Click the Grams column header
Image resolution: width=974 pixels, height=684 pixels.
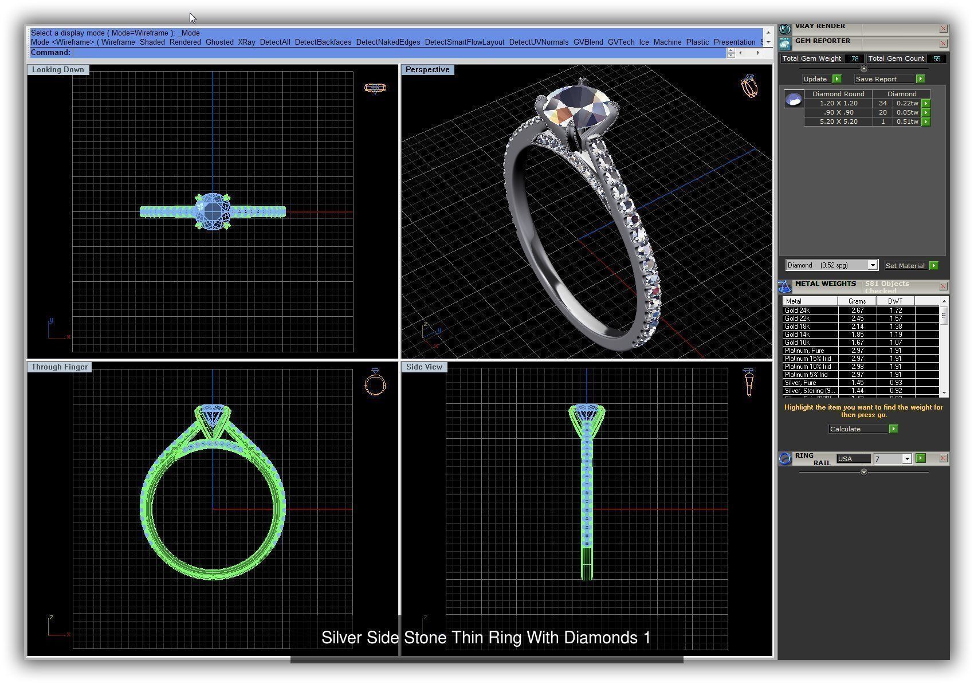click(x=857, y=301)
